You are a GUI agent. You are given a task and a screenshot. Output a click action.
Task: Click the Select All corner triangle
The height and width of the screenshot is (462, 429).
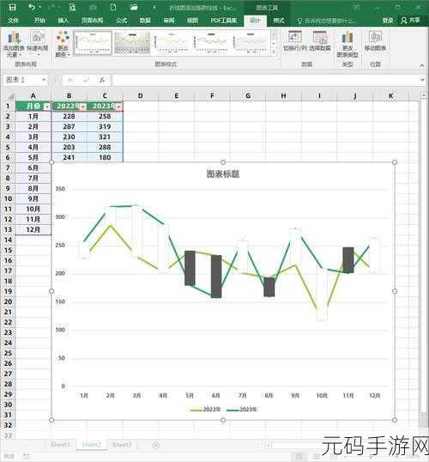click(10, 96)
